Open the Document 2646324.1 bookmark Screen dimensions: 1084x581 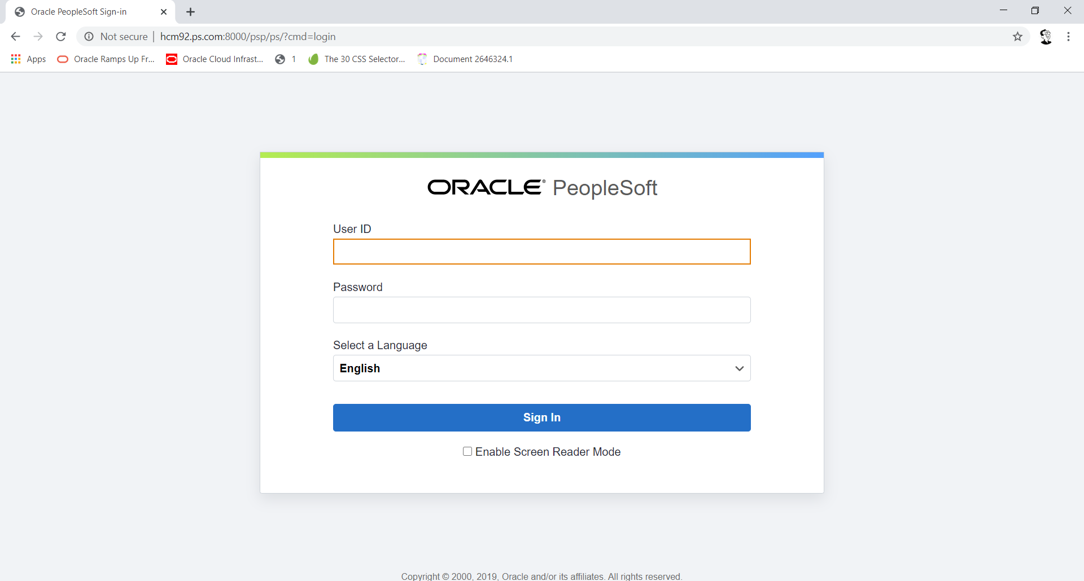(x=465, y=59)
